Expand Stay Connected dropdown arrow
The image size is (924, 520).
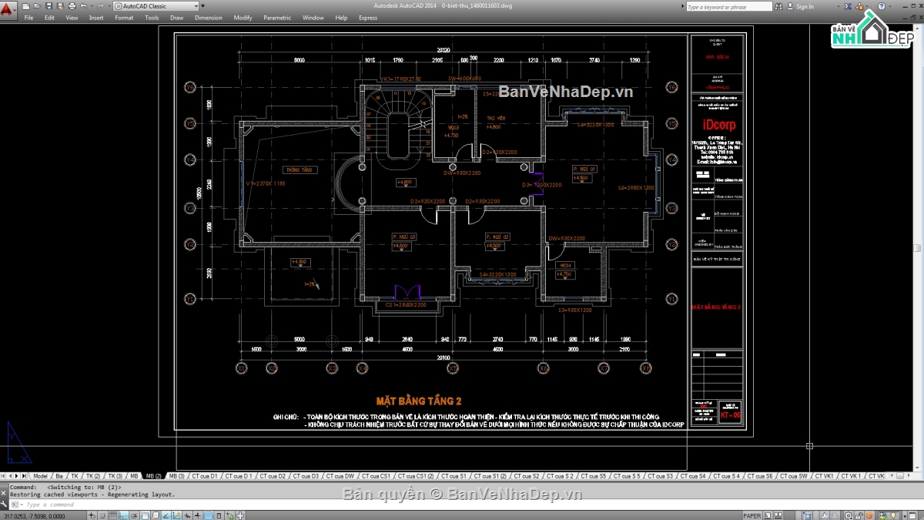click(x=867, y=6)
